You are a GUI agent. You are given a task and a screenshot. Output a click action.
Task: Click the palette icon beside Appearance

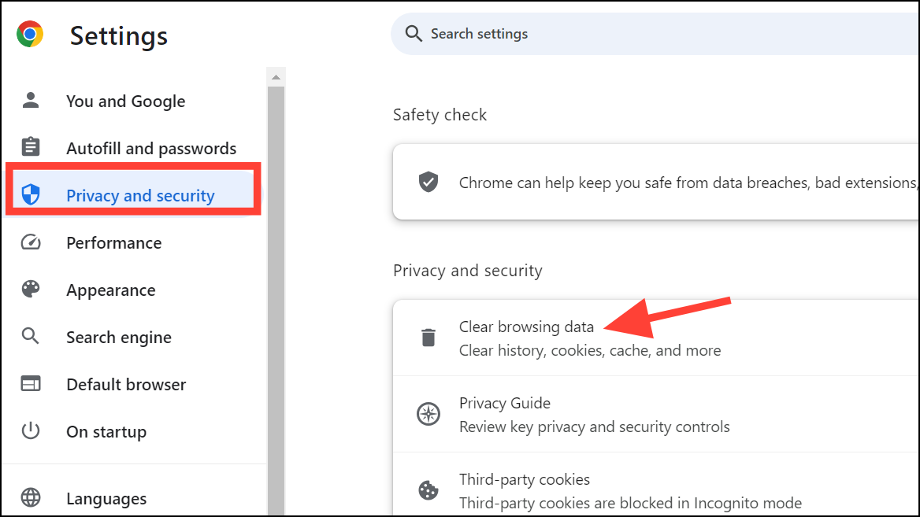coord(30,290)
